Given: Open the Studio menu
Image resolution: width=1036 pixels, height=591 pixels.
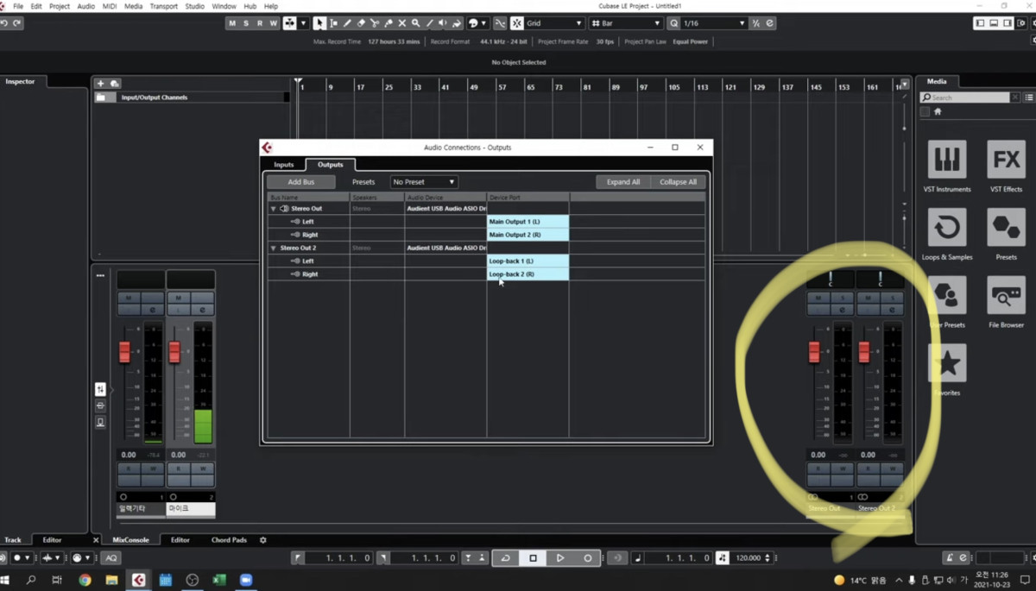Looking at the screenshot, I should tap(195, 6).
